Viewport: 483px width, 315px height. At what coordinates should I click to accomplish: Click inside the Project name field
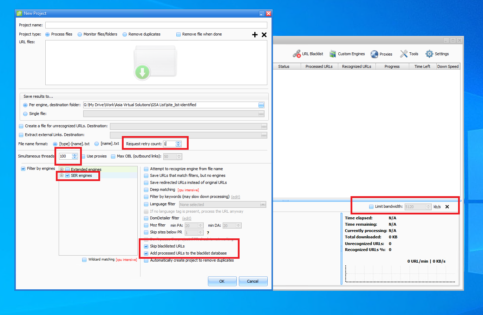click(156, 25)
